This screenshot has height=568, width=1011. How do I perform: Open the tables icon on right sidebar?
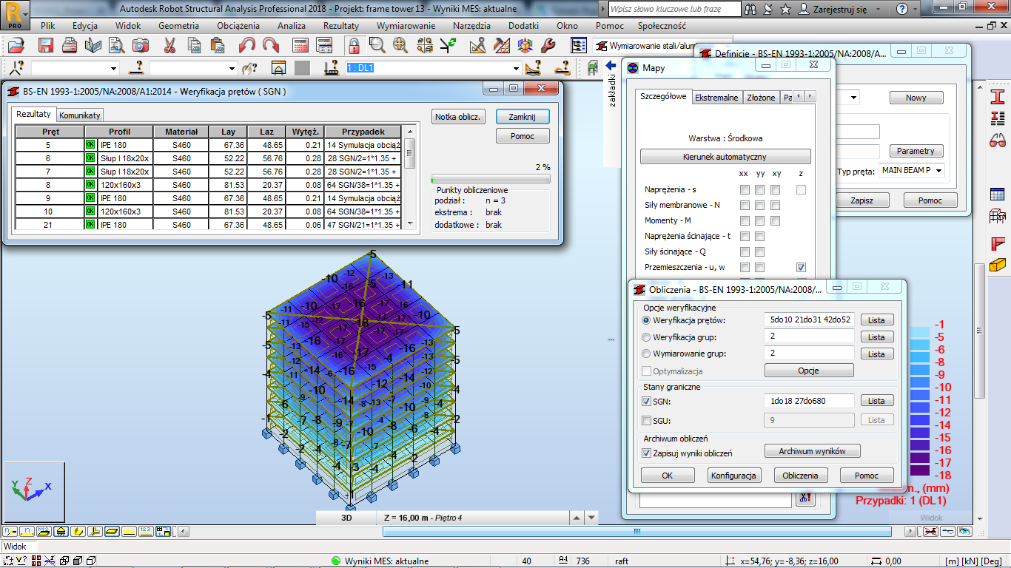coord(998,194)
